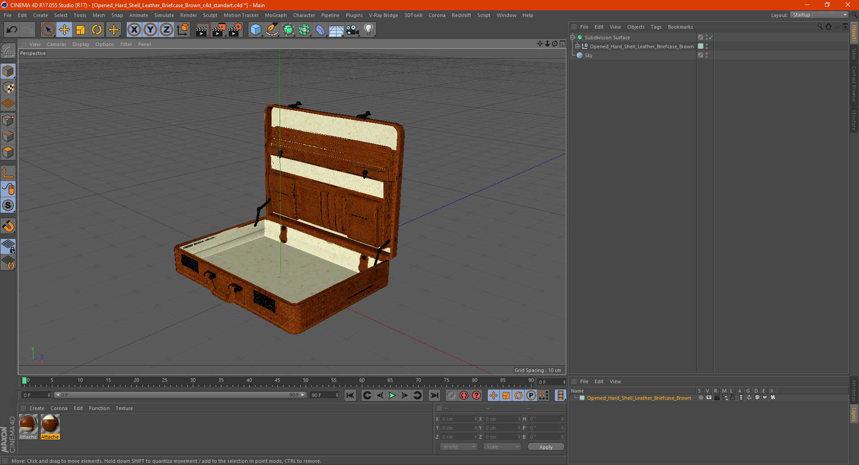Open the Content Browser side tab

click(854, 84)
